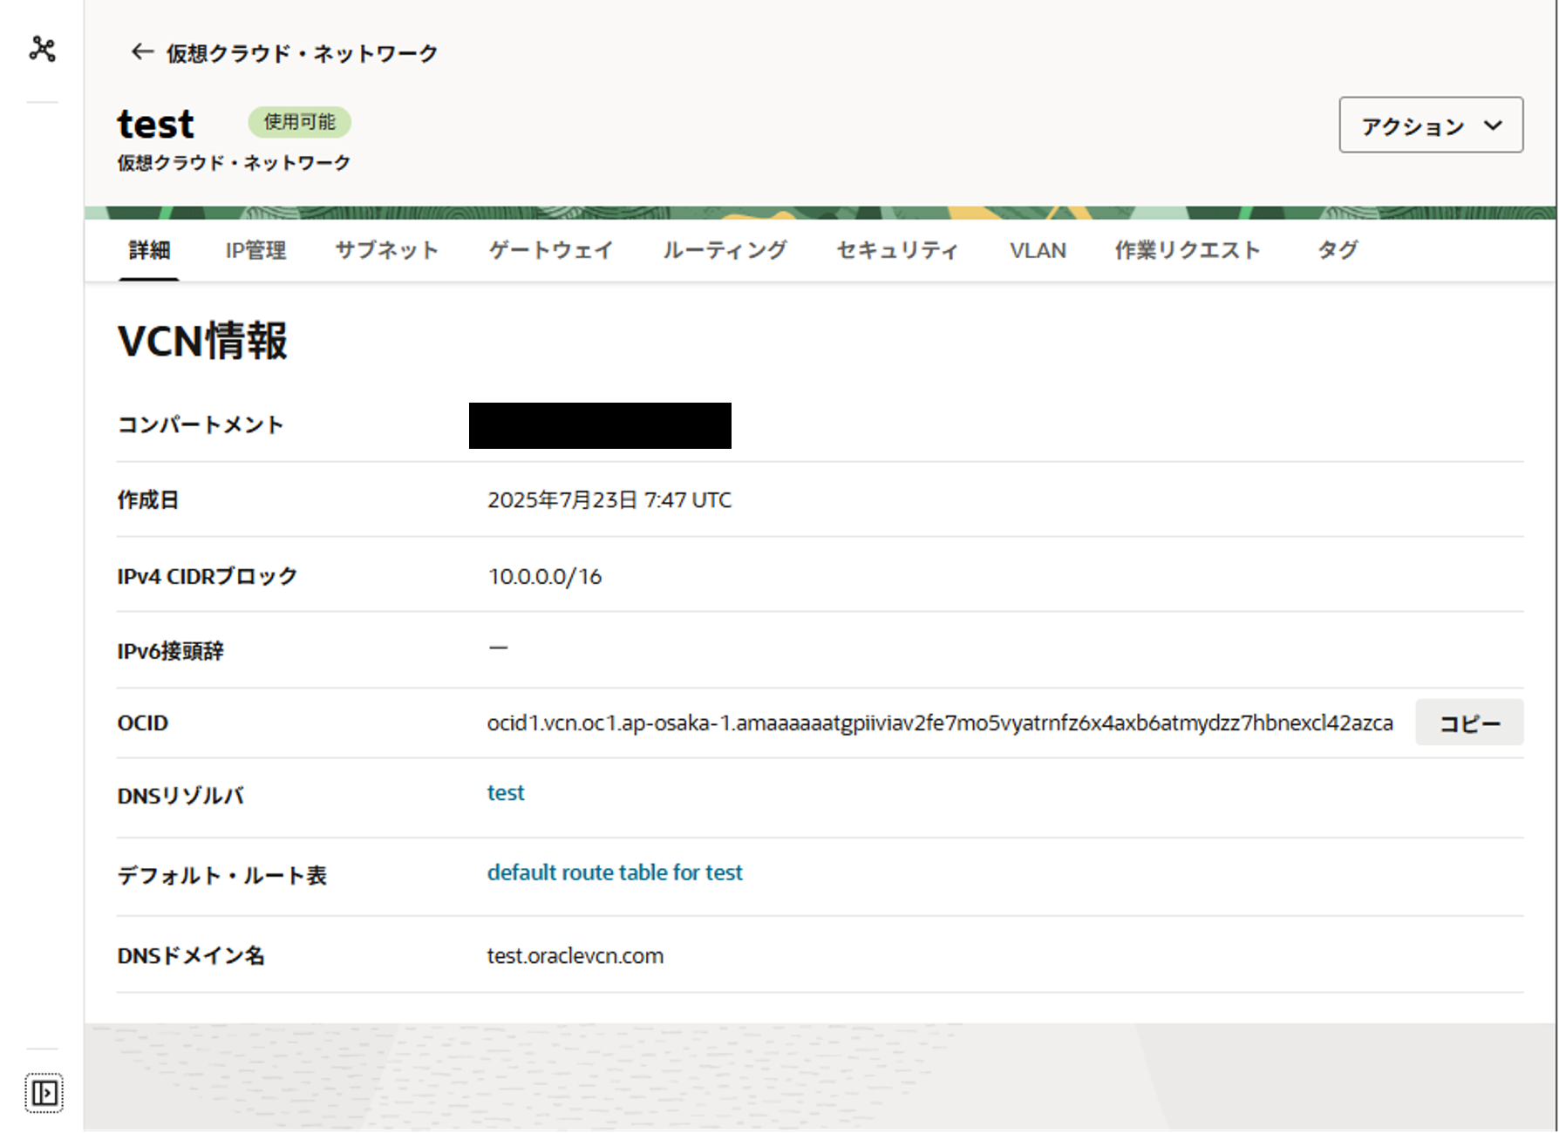
Task: Go to the ルーティング tab
Action: tap(724, 251)
